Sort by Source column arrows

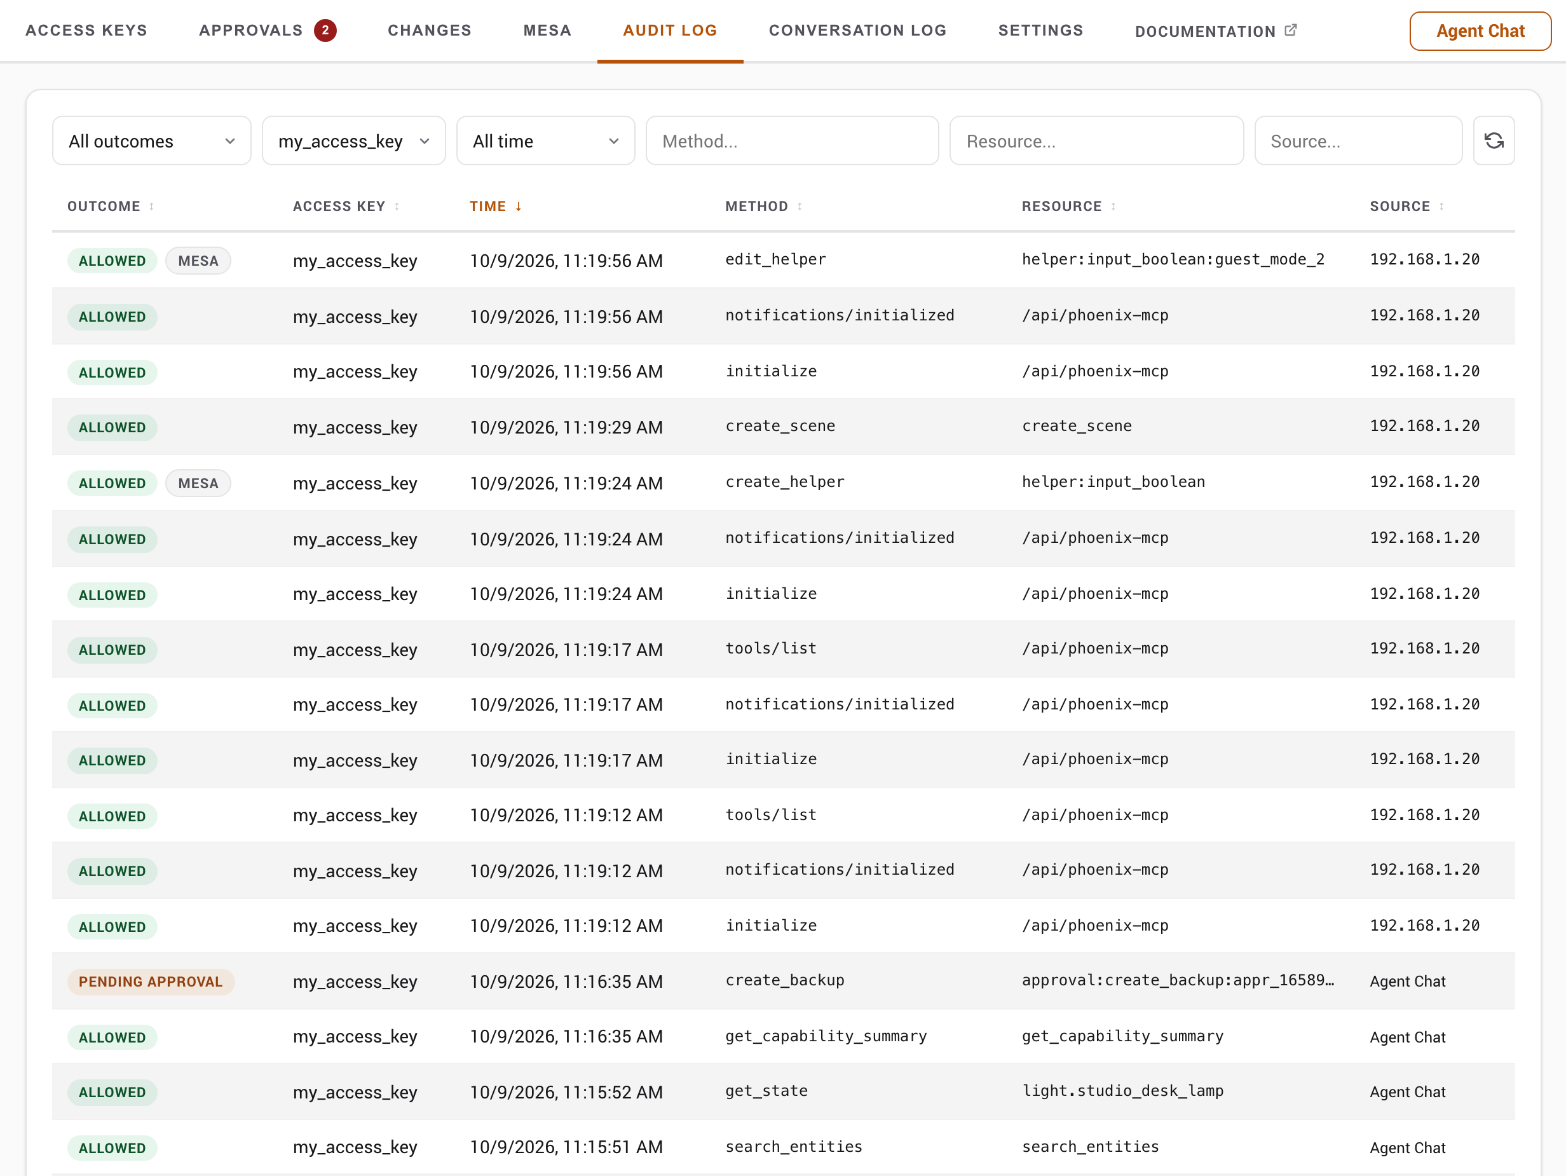click(1441, 206)
